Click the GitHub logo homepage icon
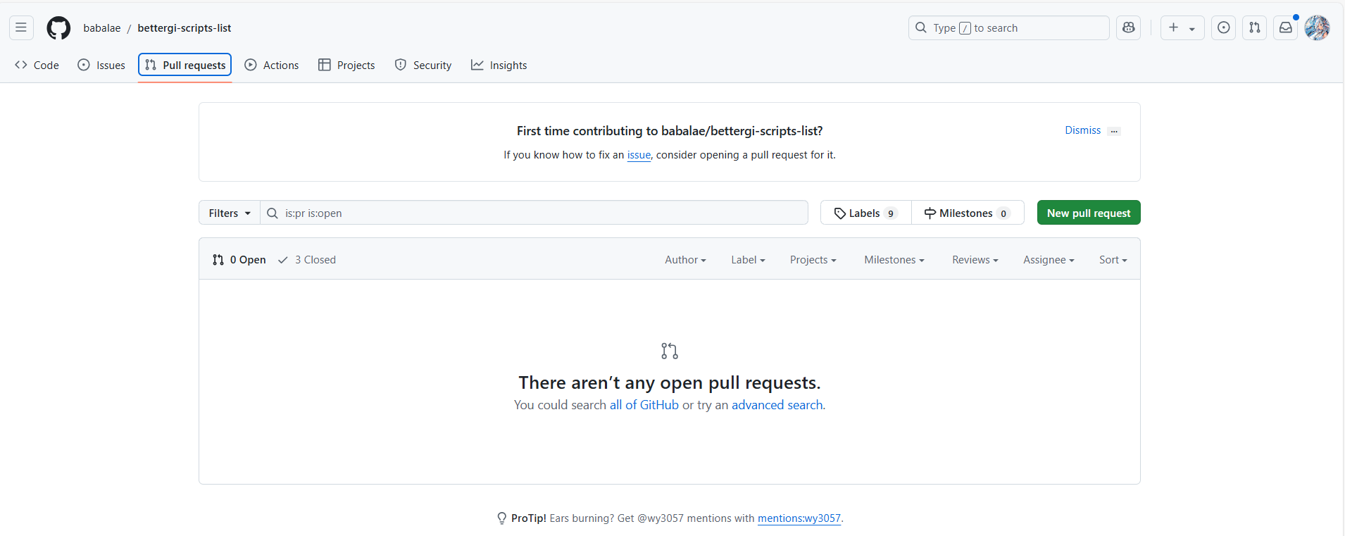 click(x=58, y=28)
